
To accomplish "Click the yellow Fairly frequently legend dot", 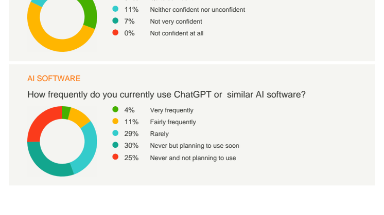I will 115,121.
